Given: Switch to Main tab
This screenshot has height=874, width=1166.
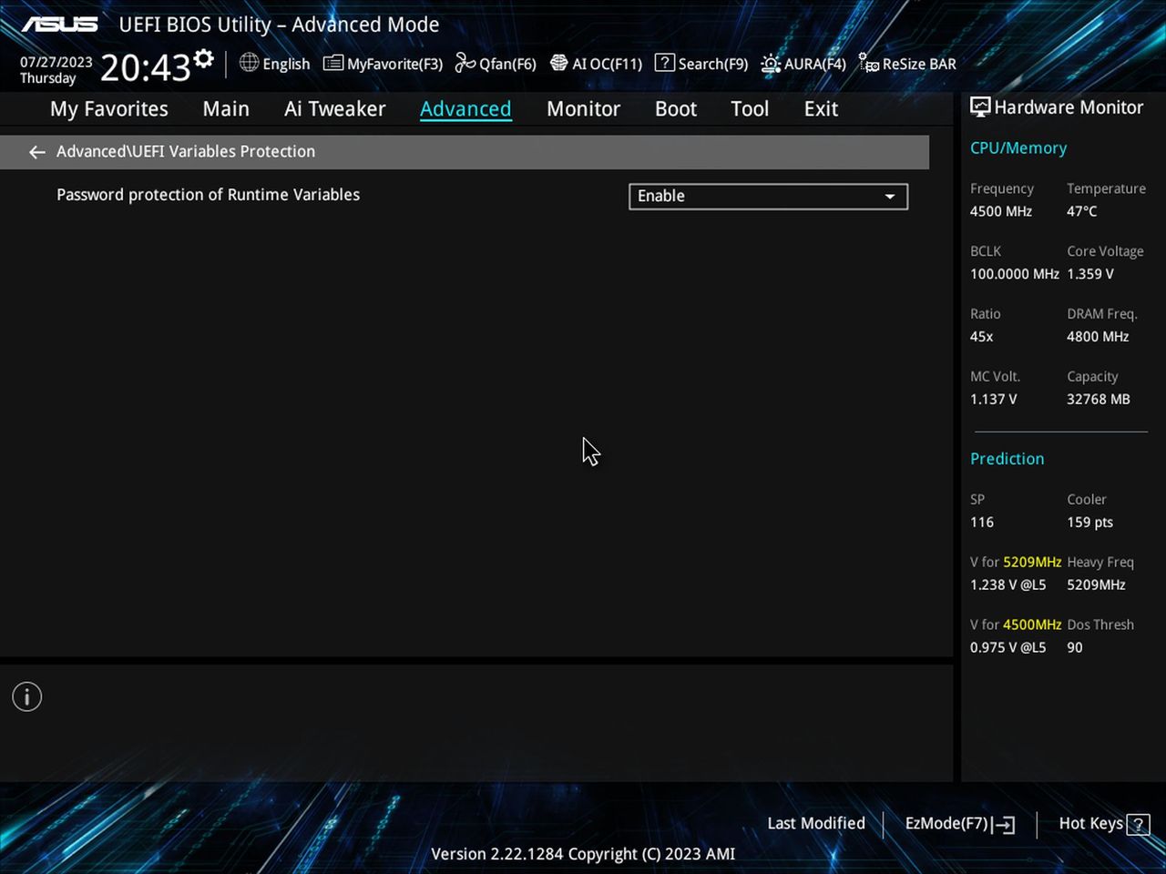Looking at the screenshot, I should [226, 109].
